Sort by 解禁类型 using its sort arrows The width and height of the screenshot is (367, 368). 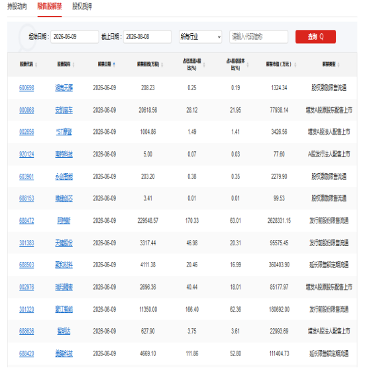[339, 64]
